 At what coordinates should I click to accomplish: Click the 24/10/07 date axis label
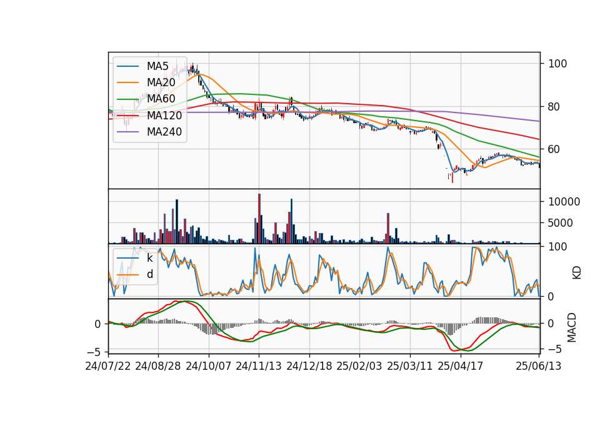tap(209, 366)
